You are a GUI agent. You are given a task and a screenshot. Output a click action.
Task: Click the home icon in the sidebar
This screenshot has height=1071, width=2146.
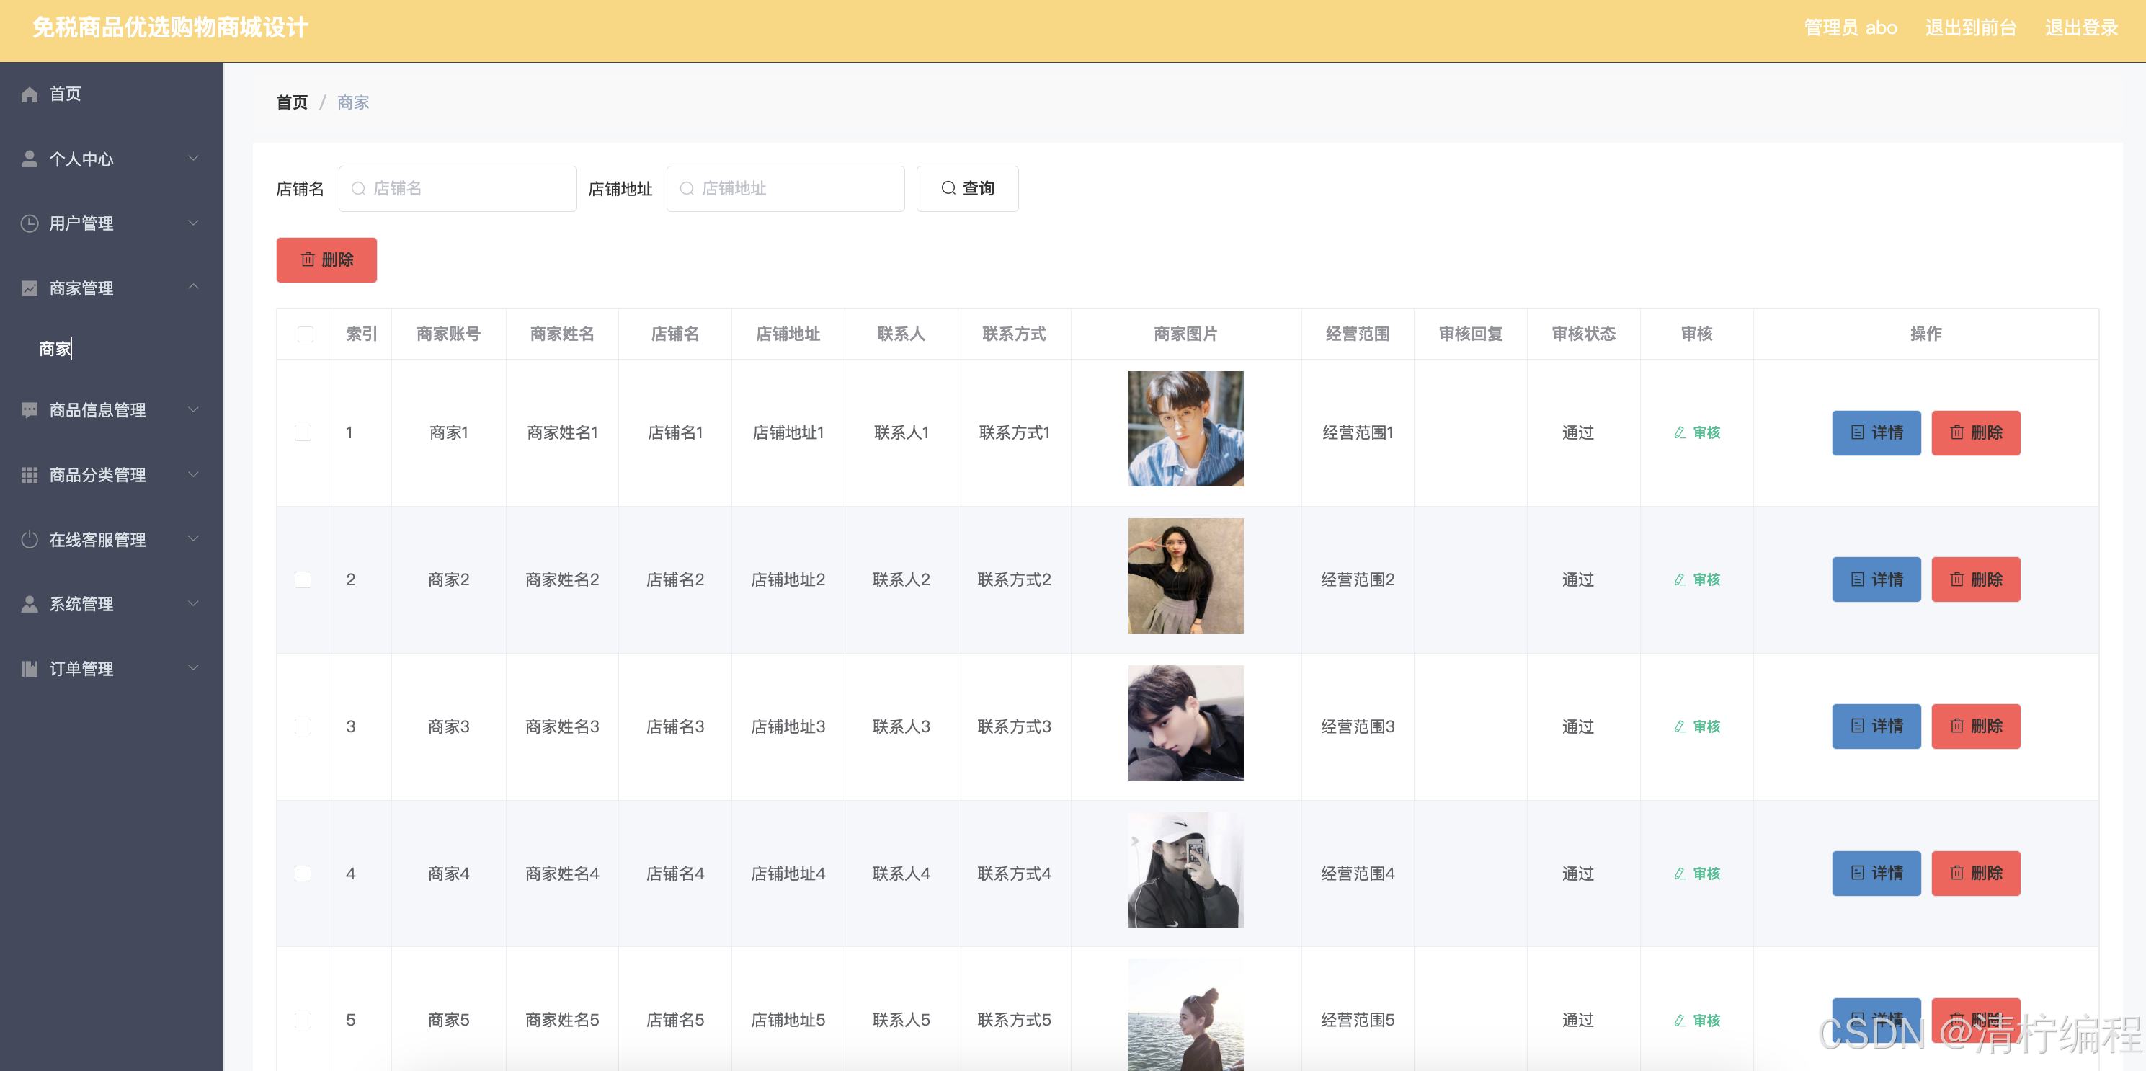[30, 94]
